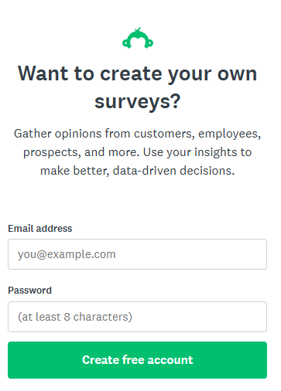Screen dimensions: 281x391
Task: Focus the Password input field
Action: (x=137, y=317)
